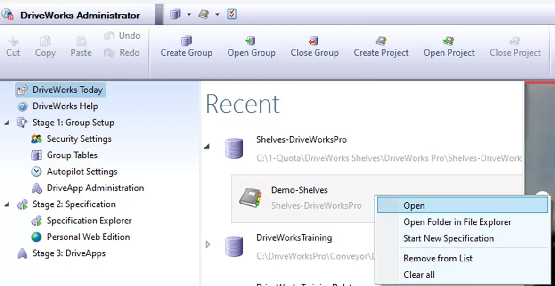Select Stage 2: Specification

click(74, 204)
